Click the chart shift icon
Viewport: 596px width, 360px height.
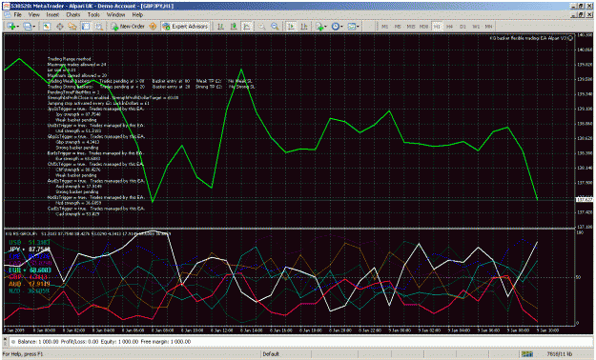[x=304, y=27]
